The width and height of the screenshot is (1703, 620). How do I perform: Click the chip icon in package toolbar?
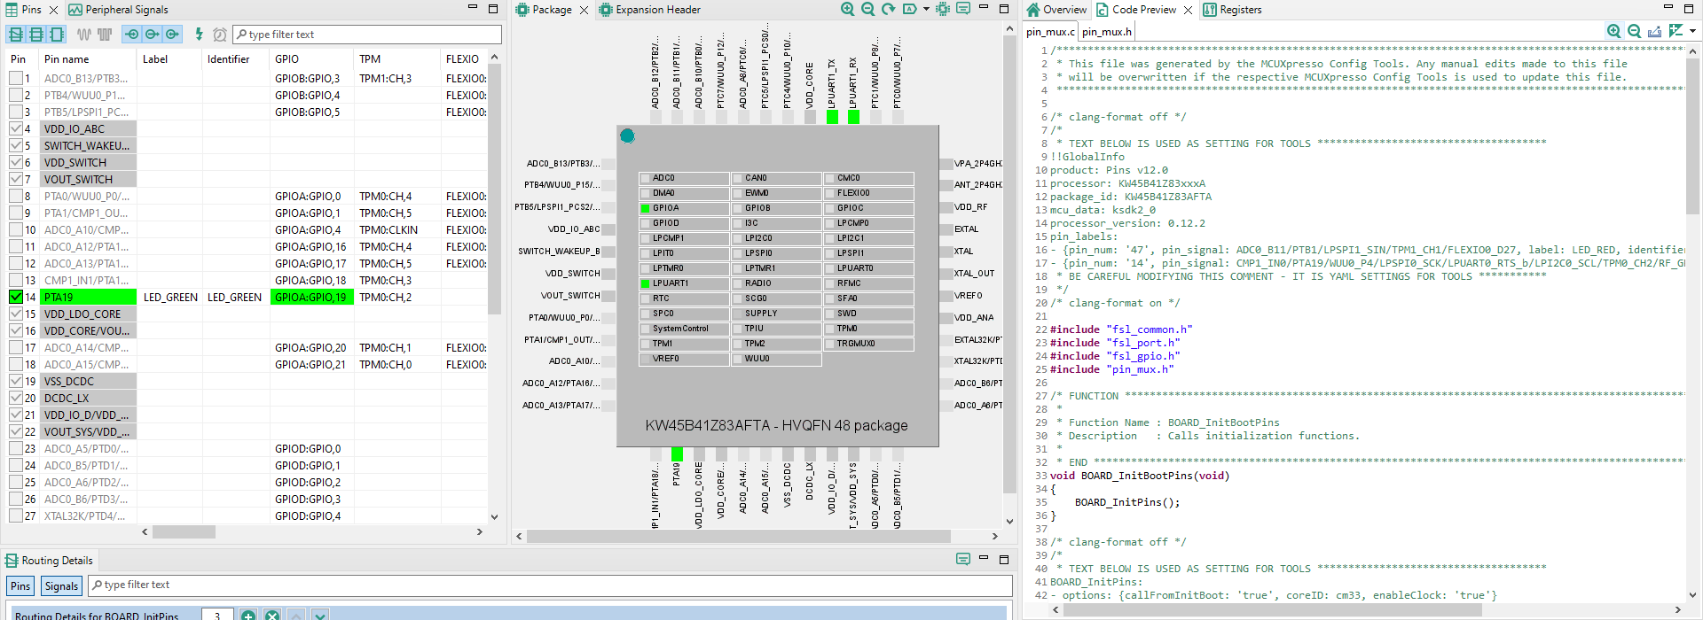coord(942,10)
